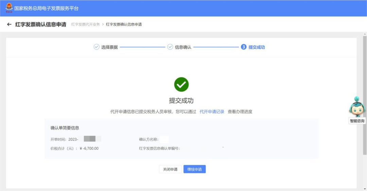
Task: Click the vertical scrollbar thumb
Action: click(365, 95)
